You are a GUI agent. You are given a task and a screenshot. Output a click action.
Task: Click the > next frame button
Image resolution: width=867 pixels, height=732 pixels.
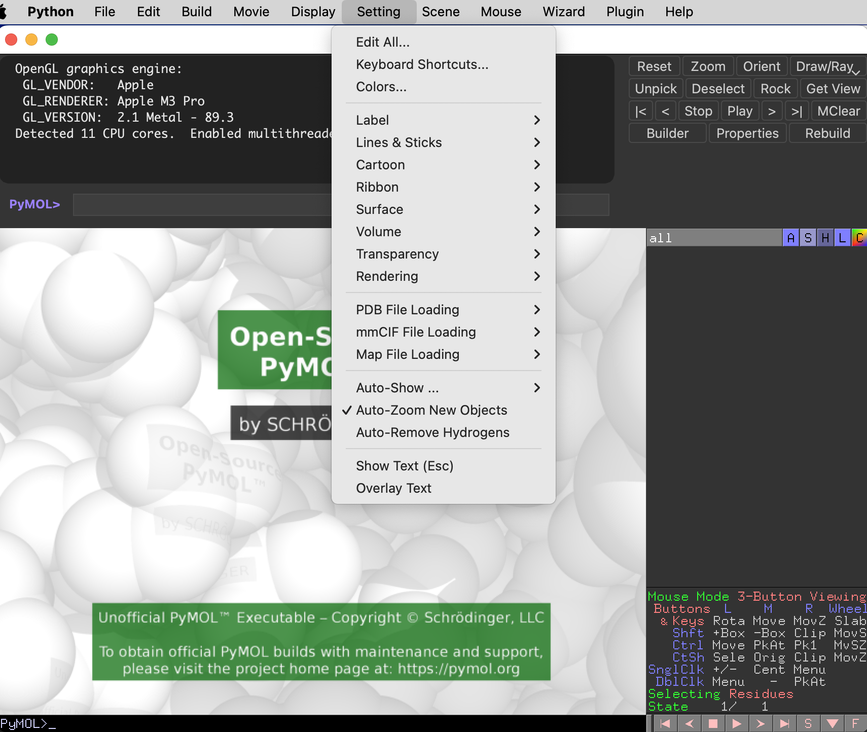772,111
